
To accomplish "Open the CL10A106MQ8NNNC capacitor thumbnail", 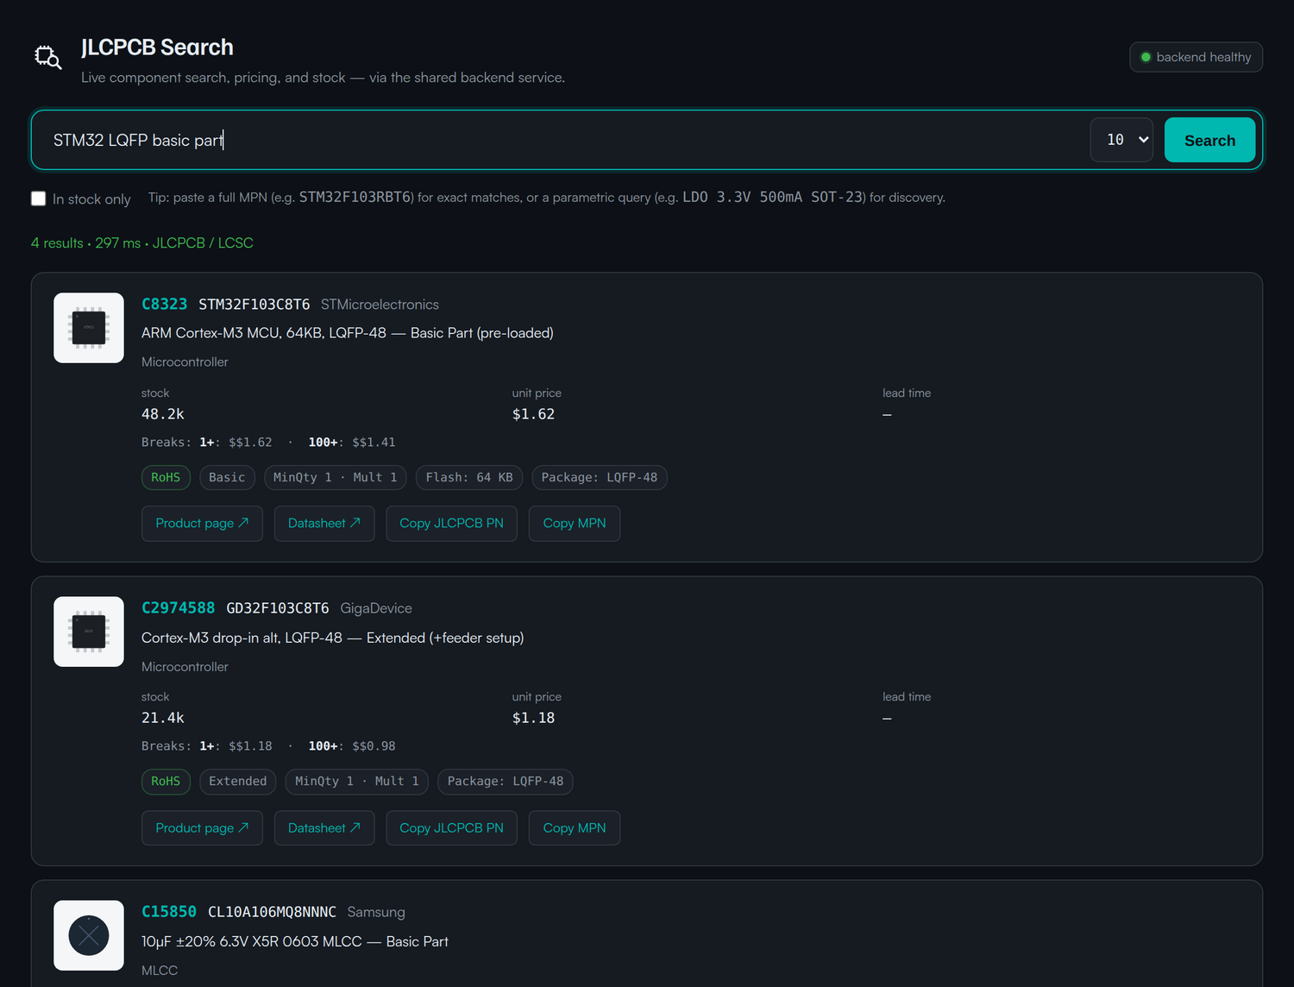I will (x=89, y=935).
